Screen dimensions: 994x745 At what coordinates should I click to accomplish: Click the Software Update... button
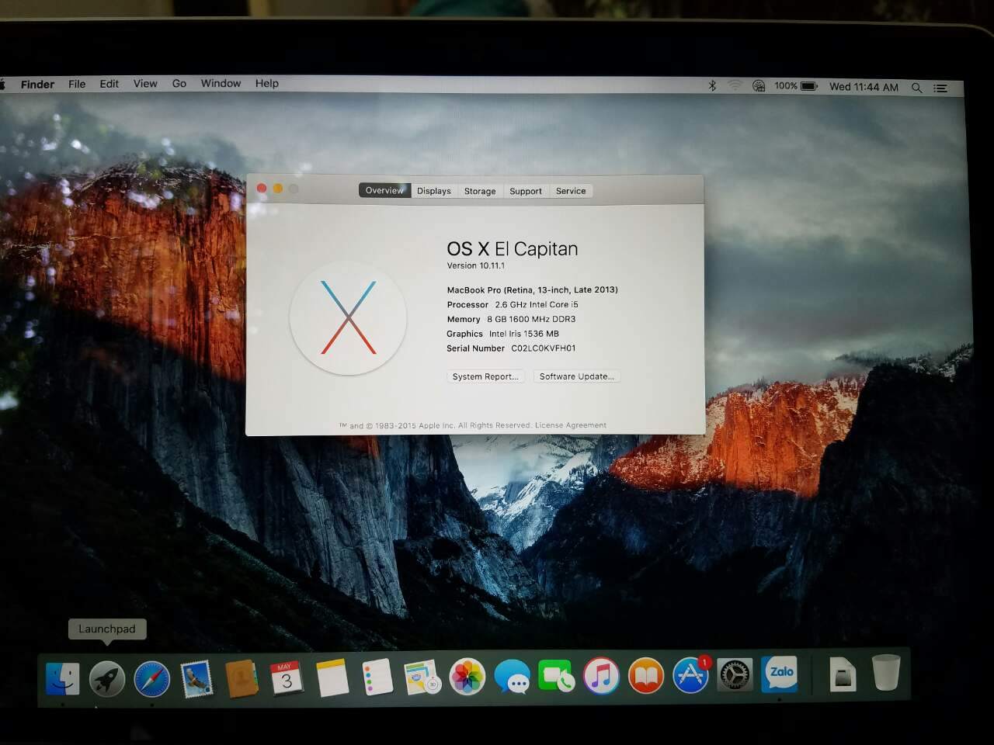[576, 376]
